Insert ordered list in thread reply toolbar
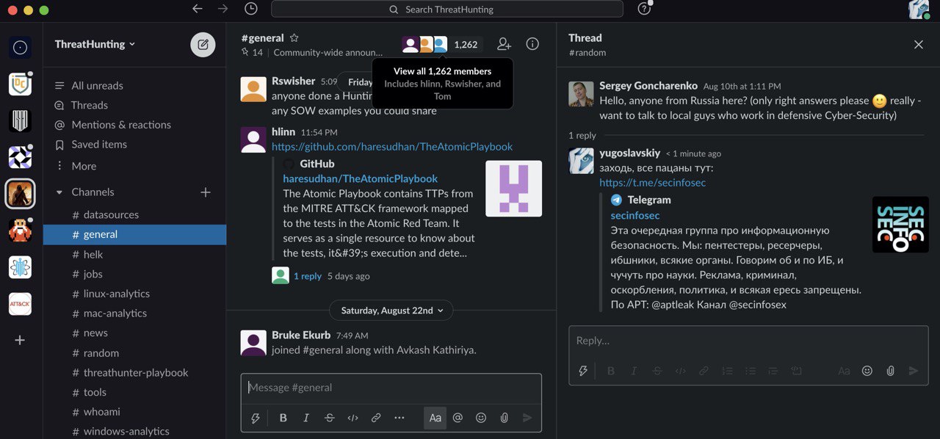Image resolution: width=940 pixels, height=439 pixels. click(727, 371)
